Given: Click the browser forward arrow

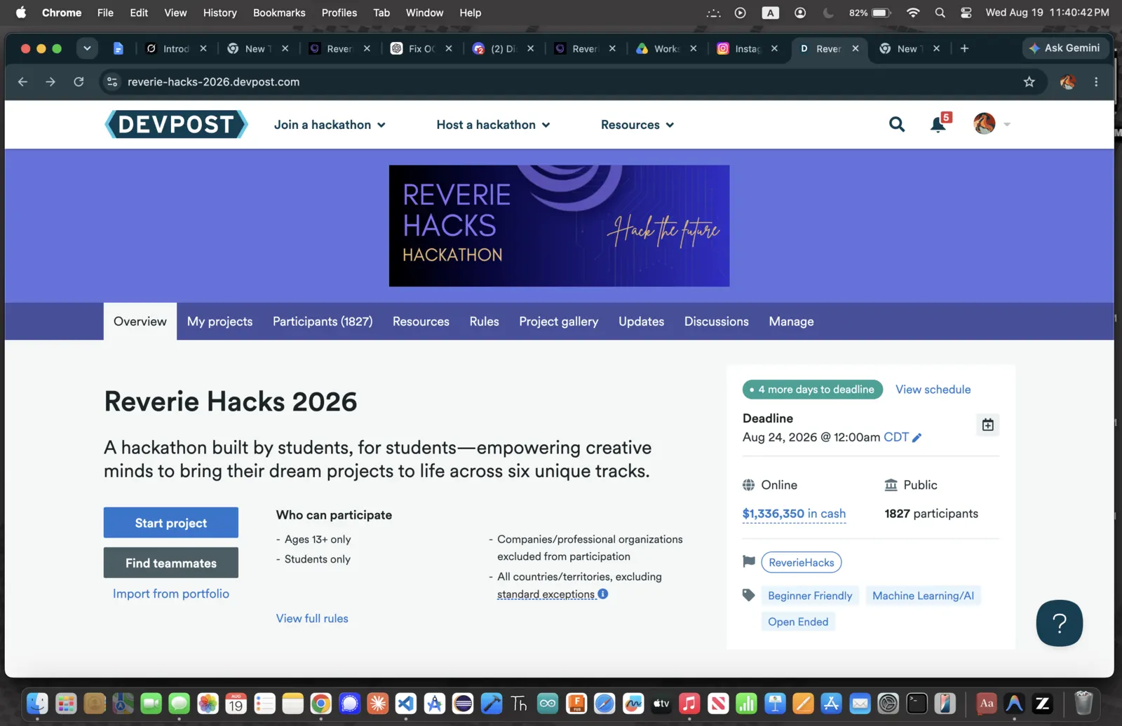Looking at the screenshot, I should click(50, 82).
